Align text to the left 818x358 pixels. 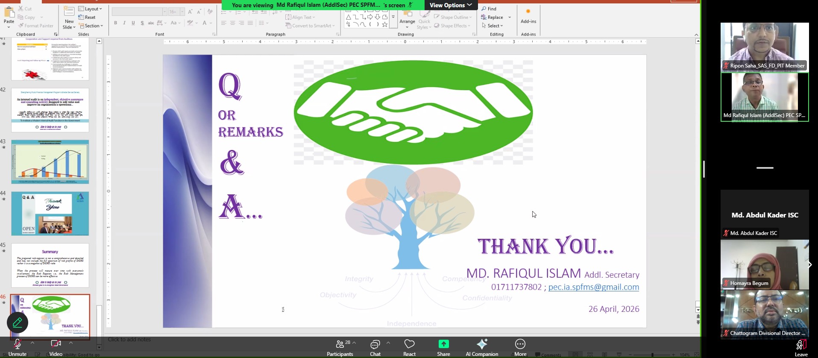[x=223, y=23]
